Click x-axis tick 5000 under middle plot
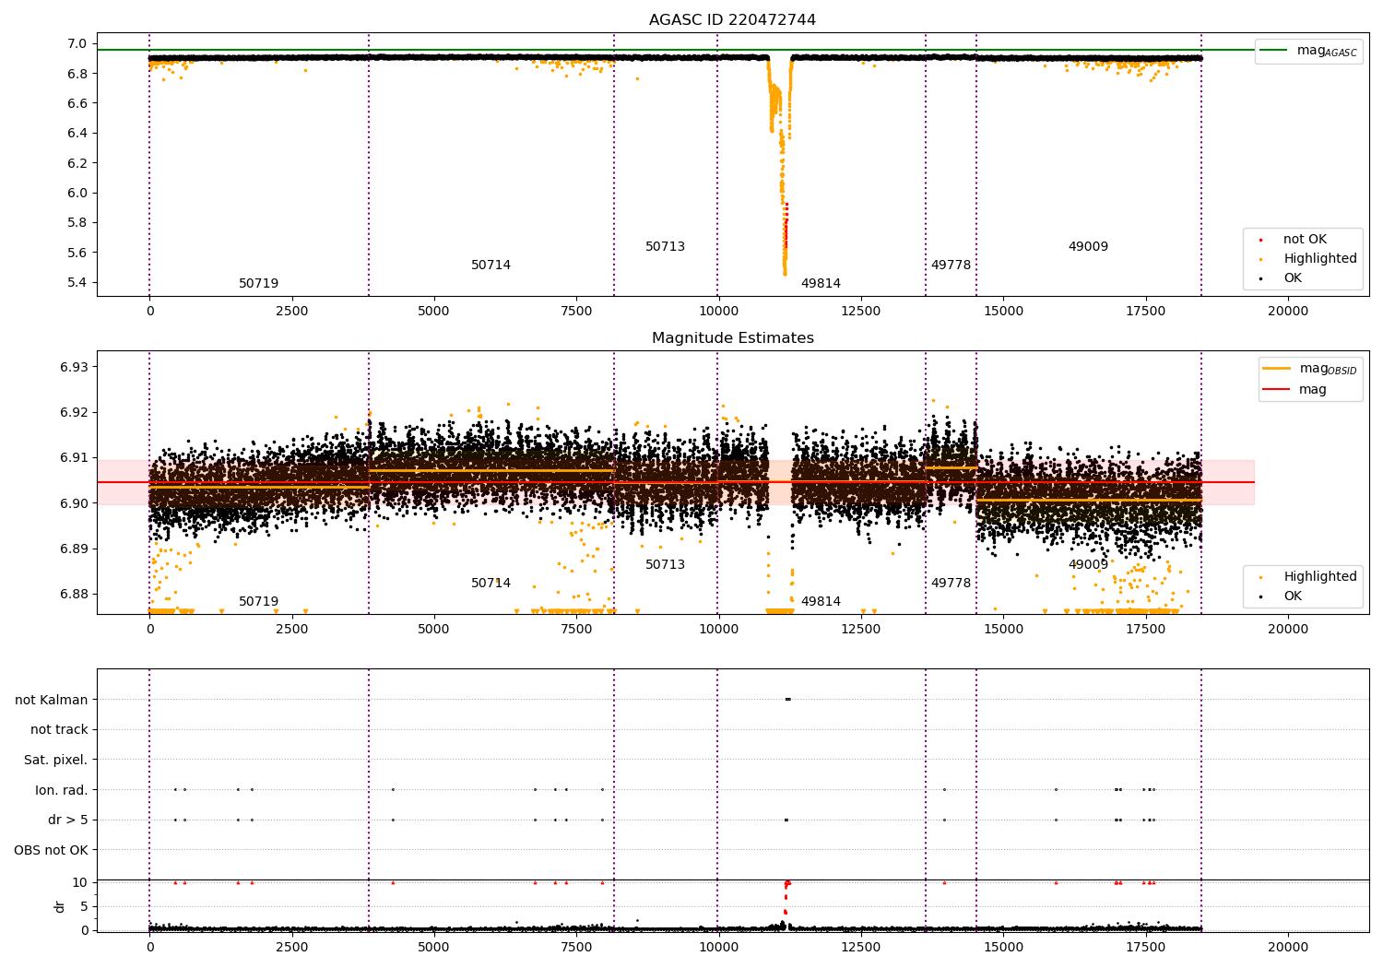 pos(433,630)
